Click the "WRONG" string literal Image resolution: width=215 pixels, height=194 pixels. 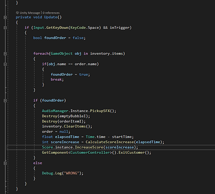click(72, 173)
